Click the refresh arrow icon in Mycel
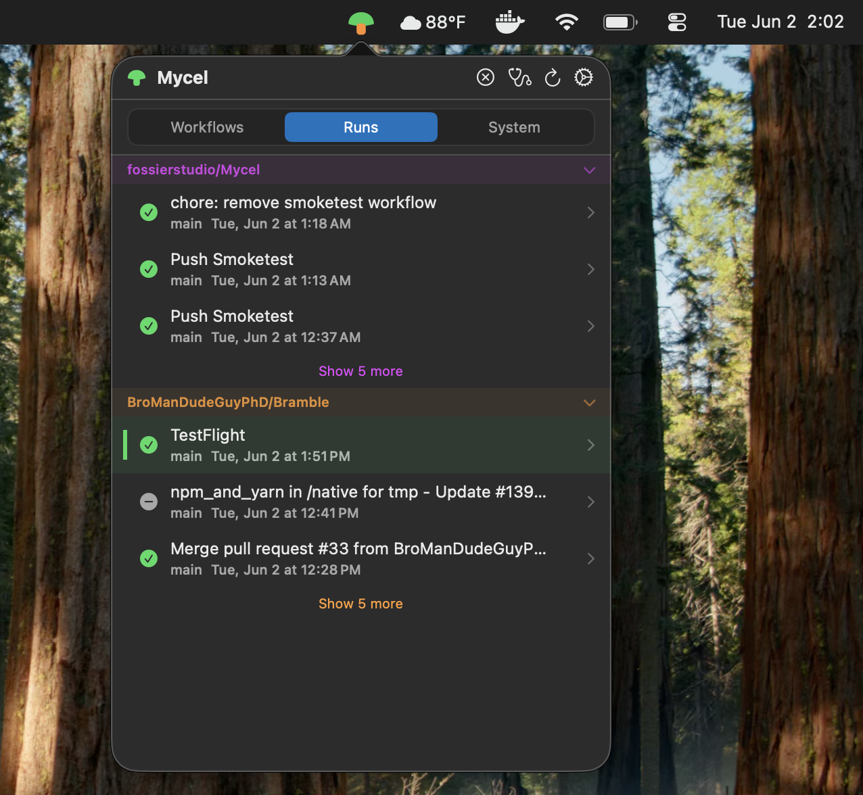Image resolution: width=863 pixels, height=795 pixels. [553, 78]
